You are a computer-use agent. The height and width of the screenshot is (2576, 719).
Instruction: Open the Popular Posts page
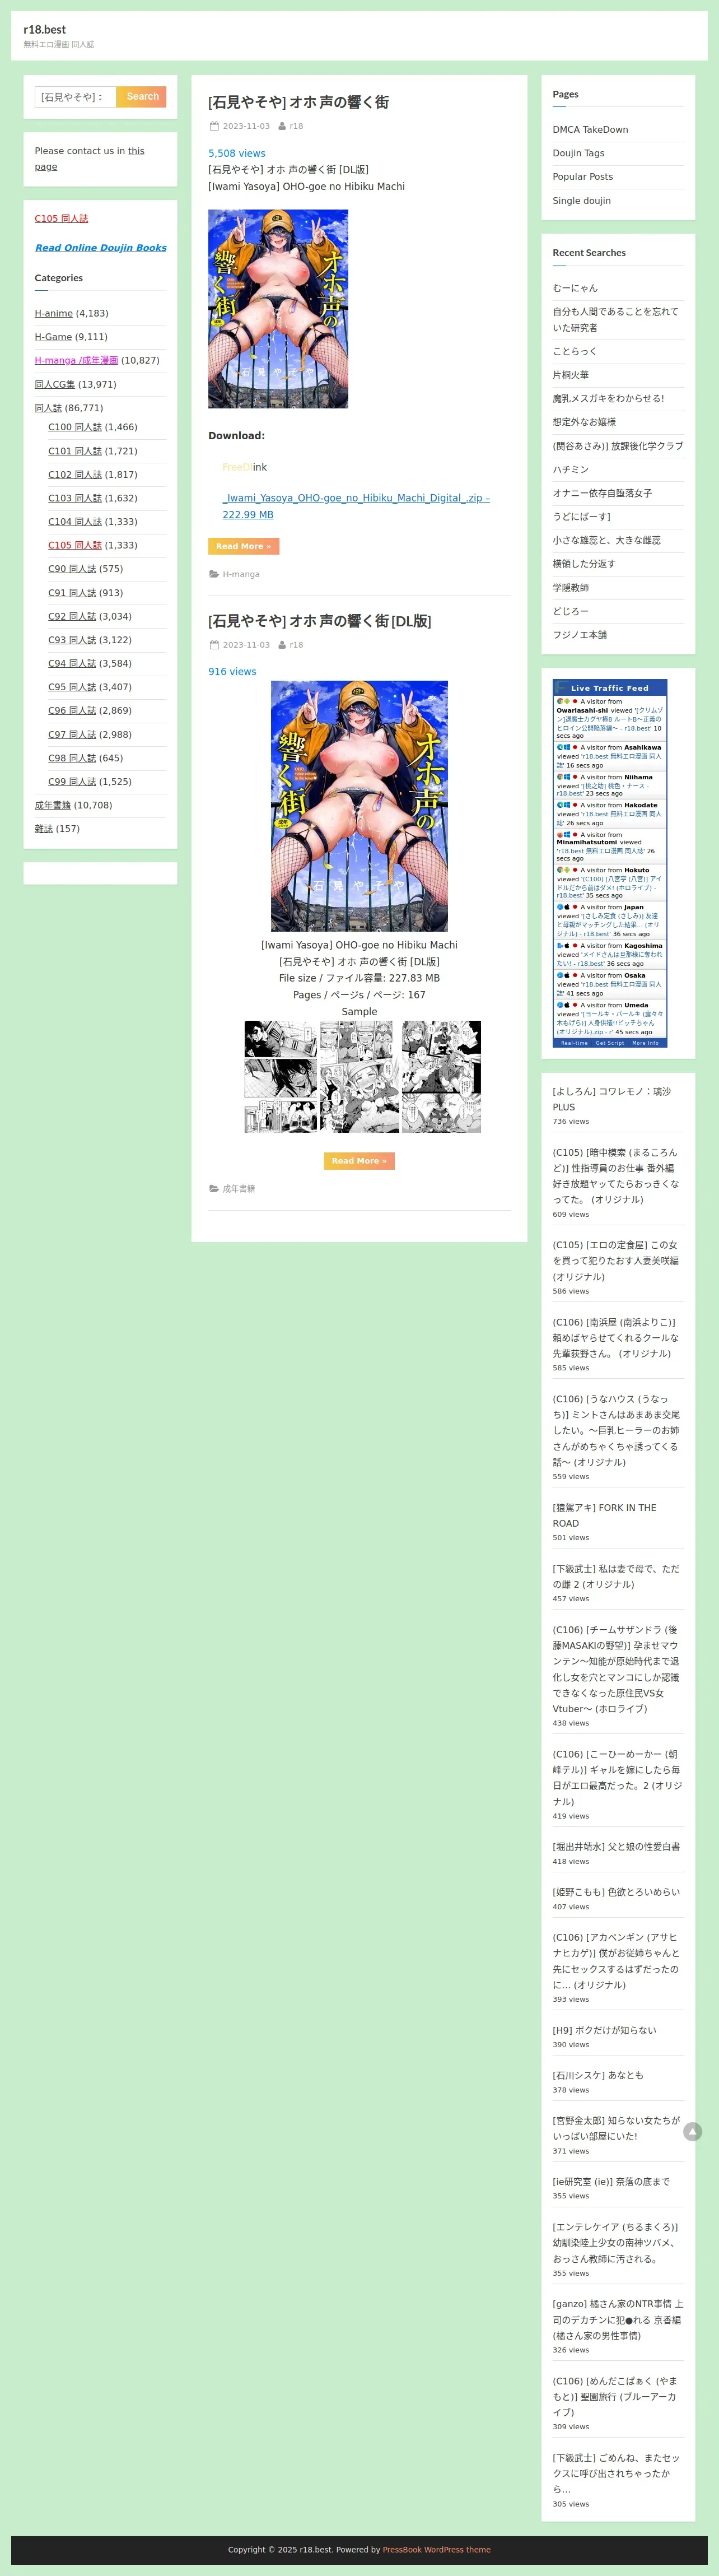583,177
